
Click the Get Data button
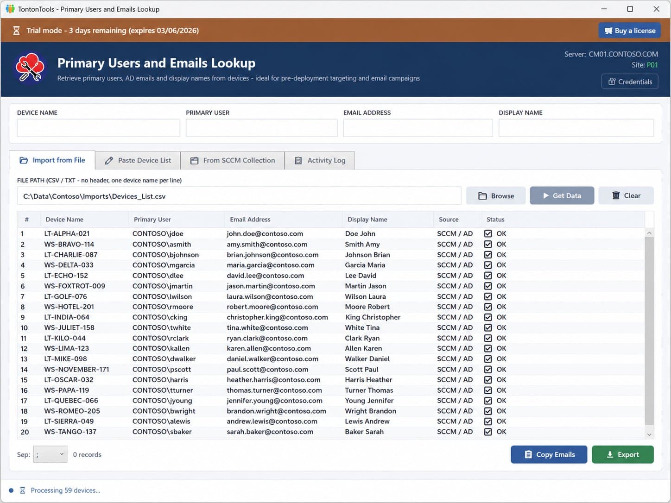click(x=562, y=195)
